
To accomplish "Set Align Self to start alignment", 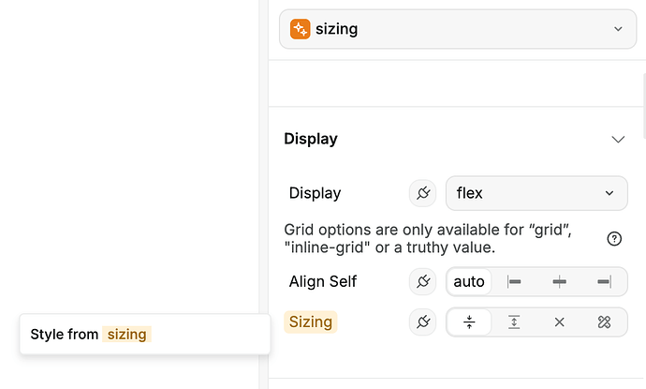I will coord(514,281).
